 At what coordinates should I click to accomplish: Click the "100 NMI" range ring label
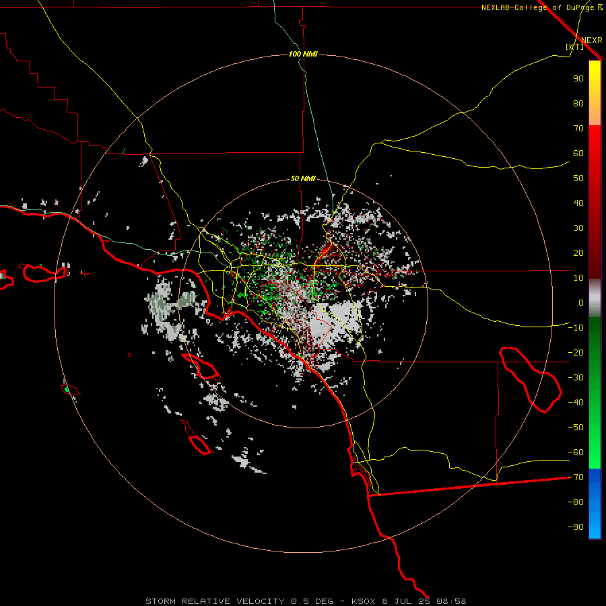tap(303, 54)
